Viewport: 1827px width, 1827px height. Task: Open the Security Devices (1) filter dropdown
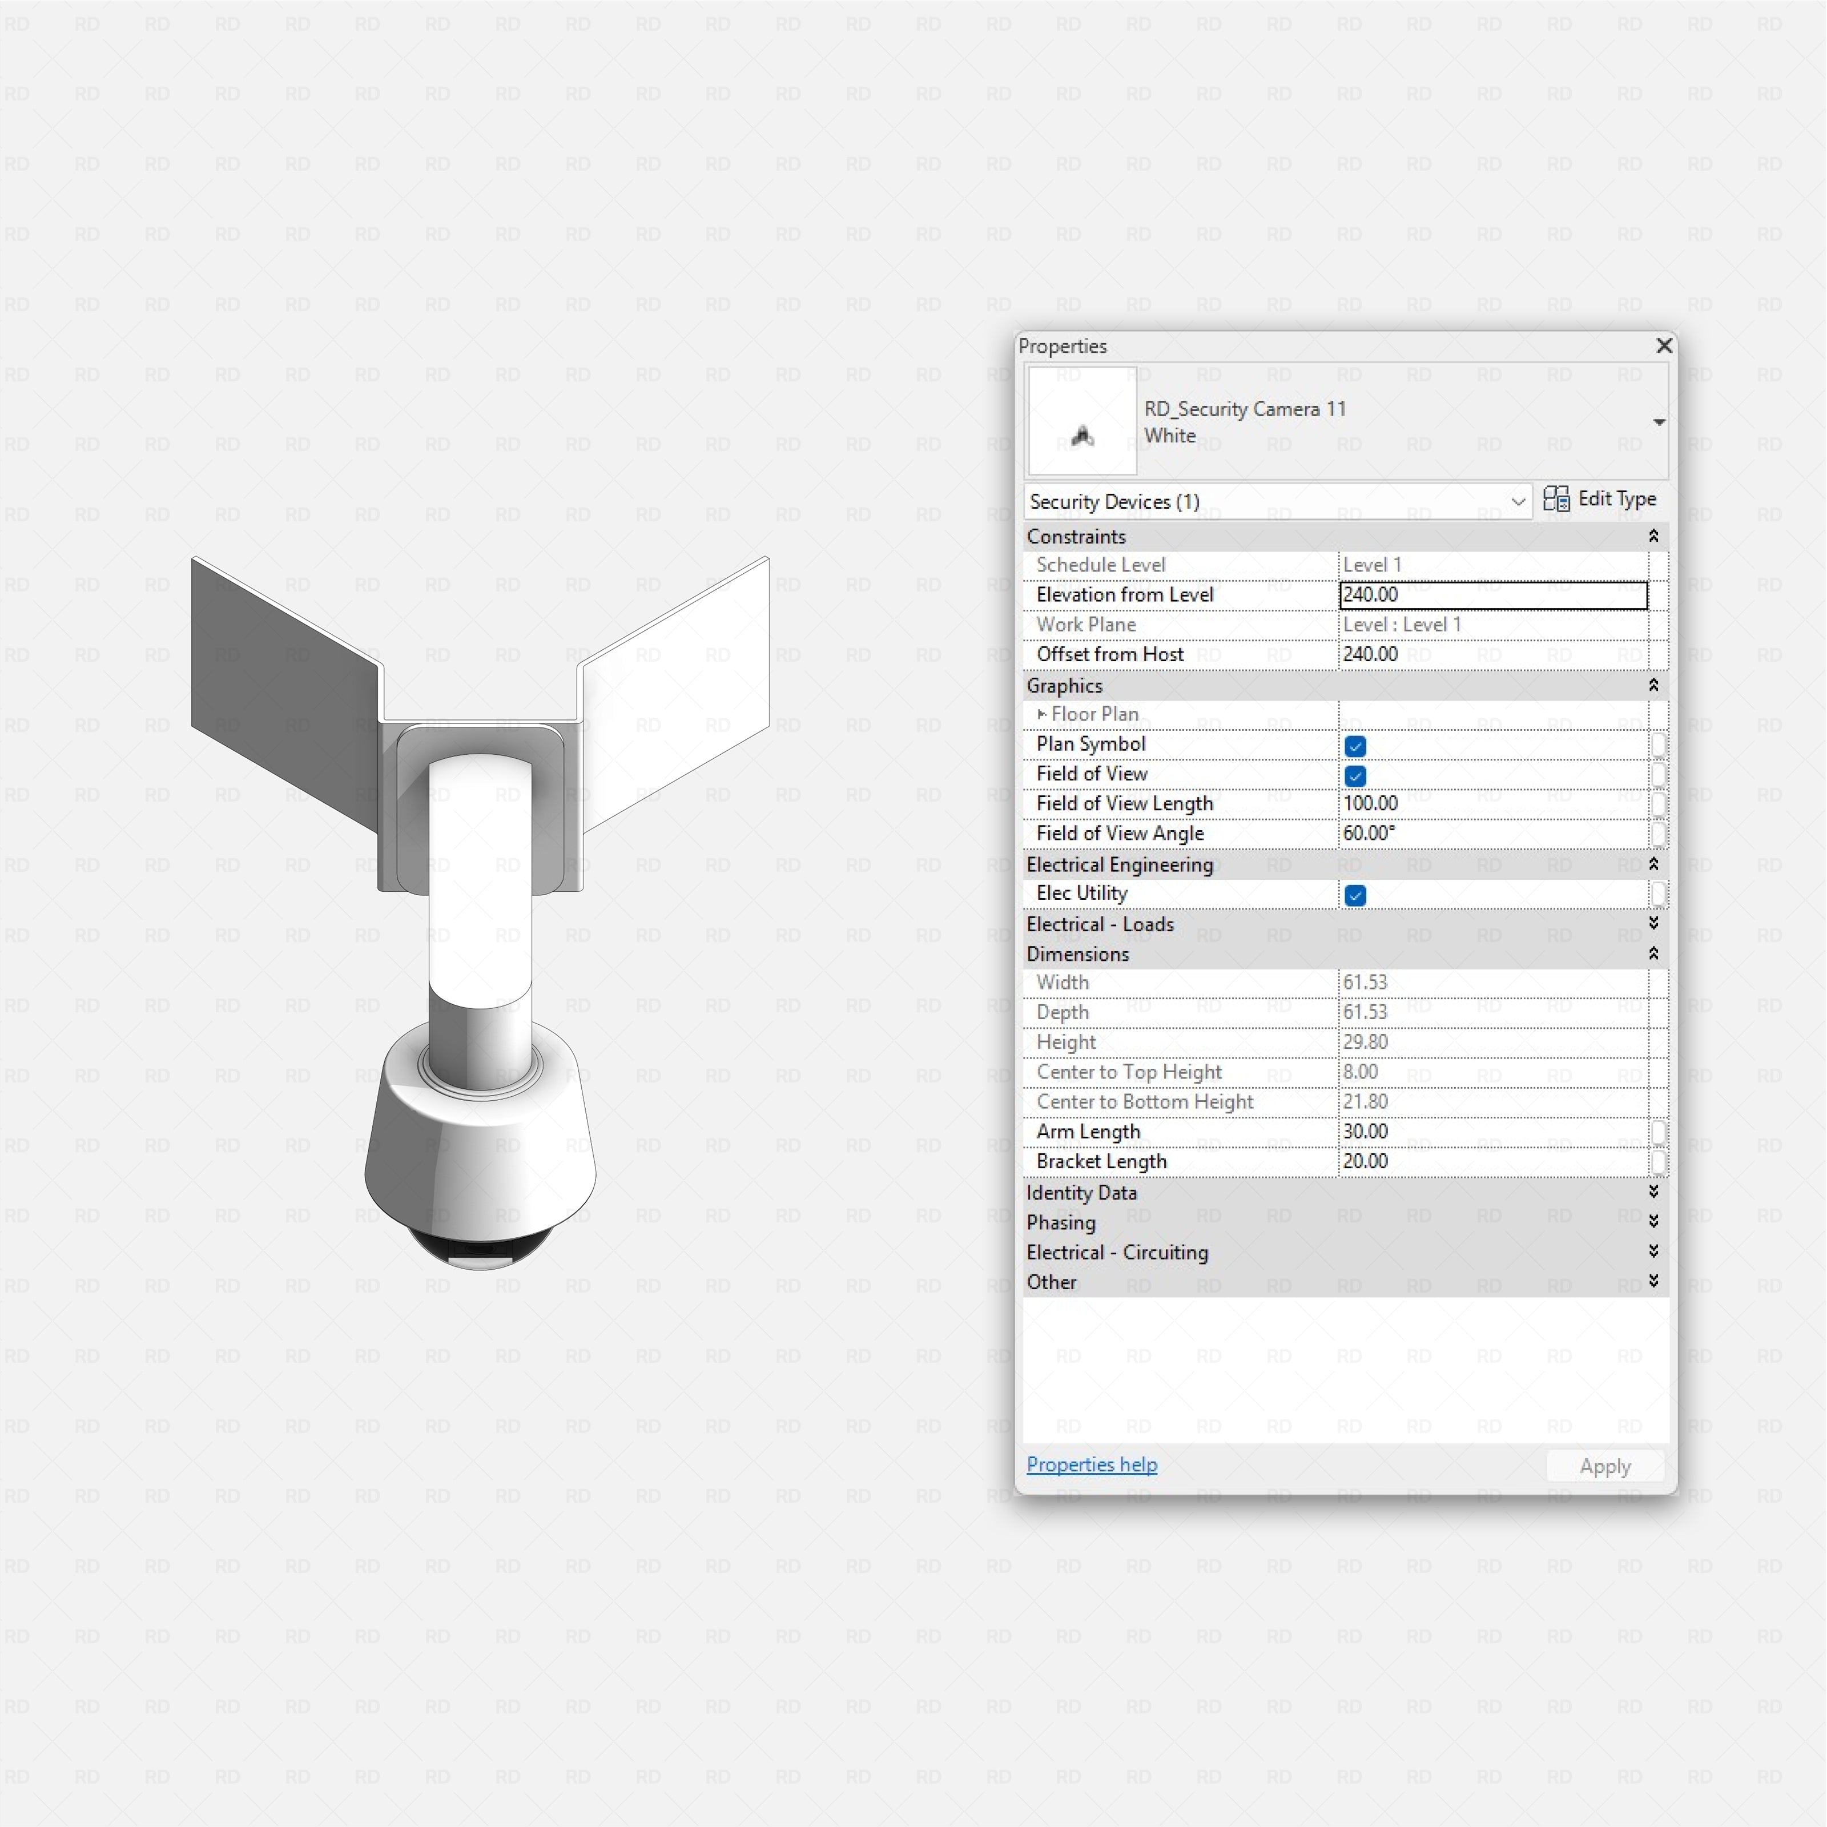(1278, 501)
